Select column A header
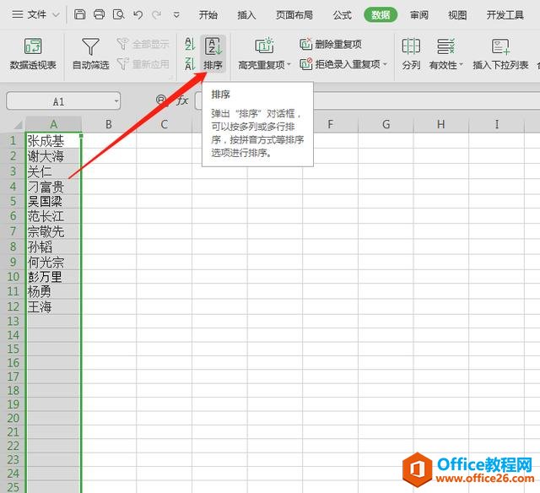 (x=54, y=124)
